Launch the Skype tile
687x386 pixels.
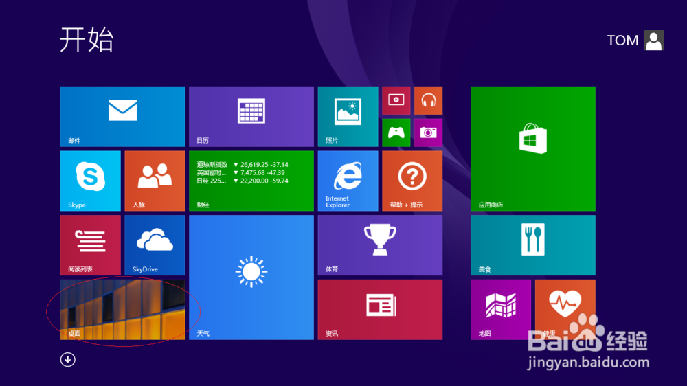click(x=90, y=181)
